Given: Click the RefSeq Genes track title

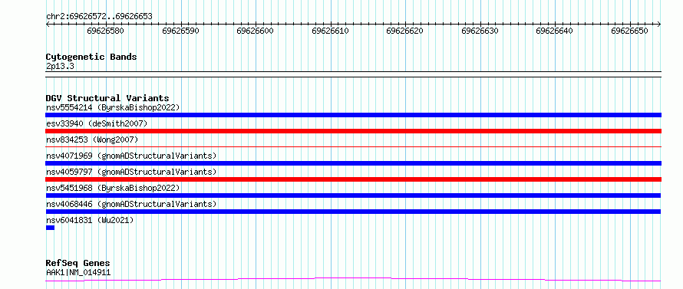Looking at the screenshot, I should pyautogui.click(x=78, y=263).
